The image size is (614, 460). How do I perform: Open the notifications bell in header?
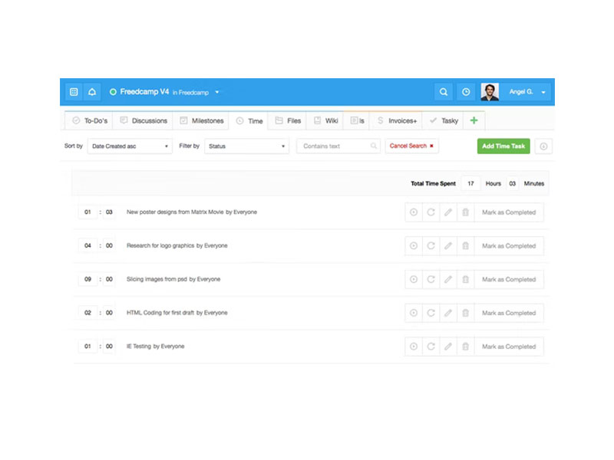92,92
